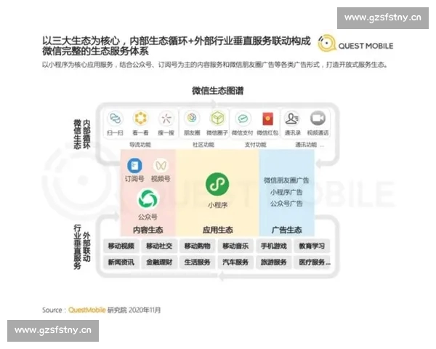Click the top-right www.gzsfstny.cn link

pyautogui.click(x=383, y=17)
